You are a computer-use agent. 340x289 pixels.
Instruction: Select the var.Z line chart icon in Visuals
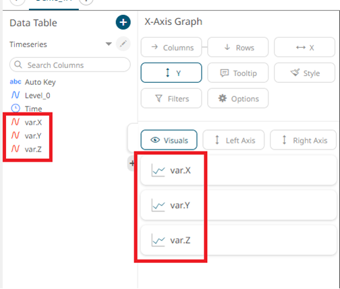158,240
